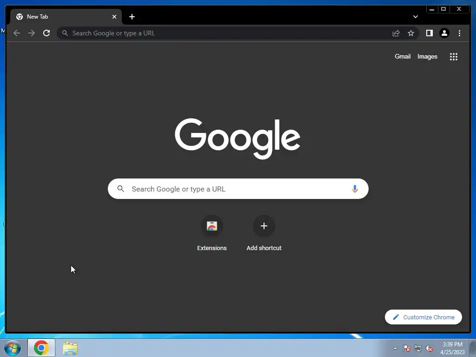This screenshot has height=357, width=476.
Task: Open Images link
Action: pyautogui.click(x=427, y=56)
